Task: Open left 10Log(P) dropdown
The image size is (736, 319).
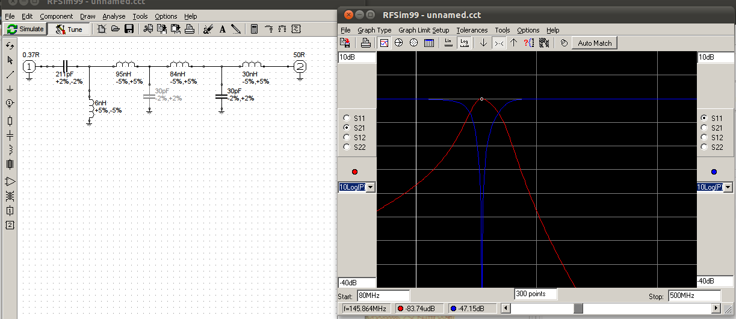Action: click(x=370, y=187)
